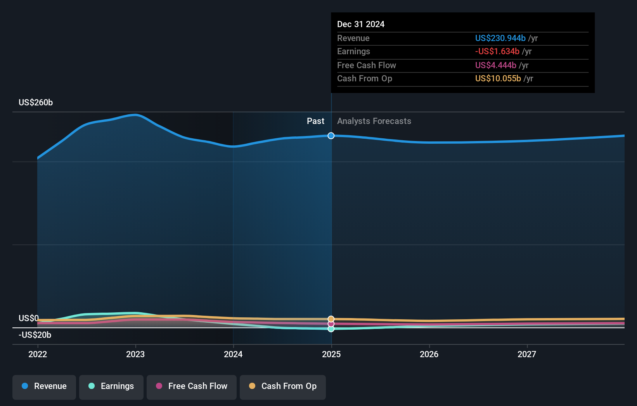Screen dimensions: 637x406
Task: Click the Free Cash Flow legend button
Action: (192, 386)
